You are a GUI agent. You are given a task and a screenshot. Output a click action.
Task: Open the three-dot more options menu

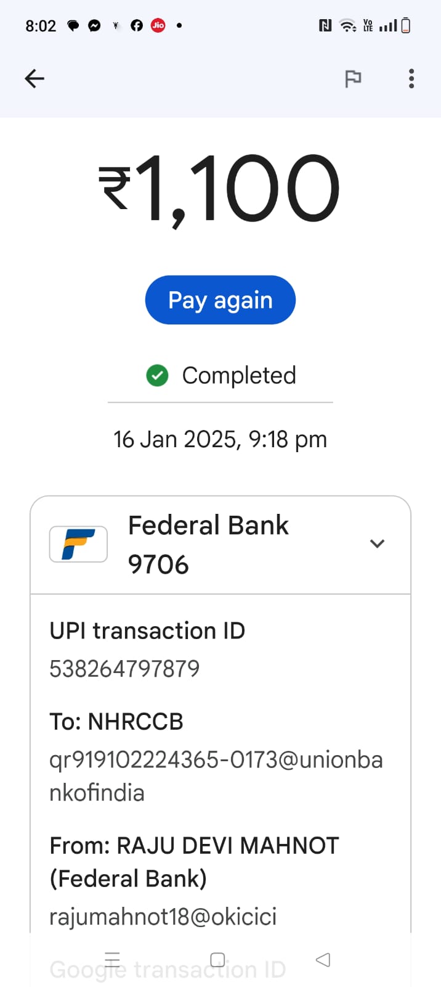point(411,78)
